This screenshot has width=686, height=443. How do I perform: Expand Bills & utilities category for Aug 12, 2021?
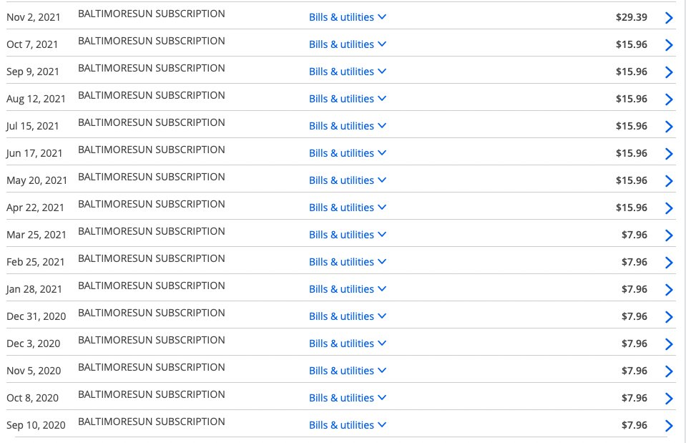pos(348,99)
